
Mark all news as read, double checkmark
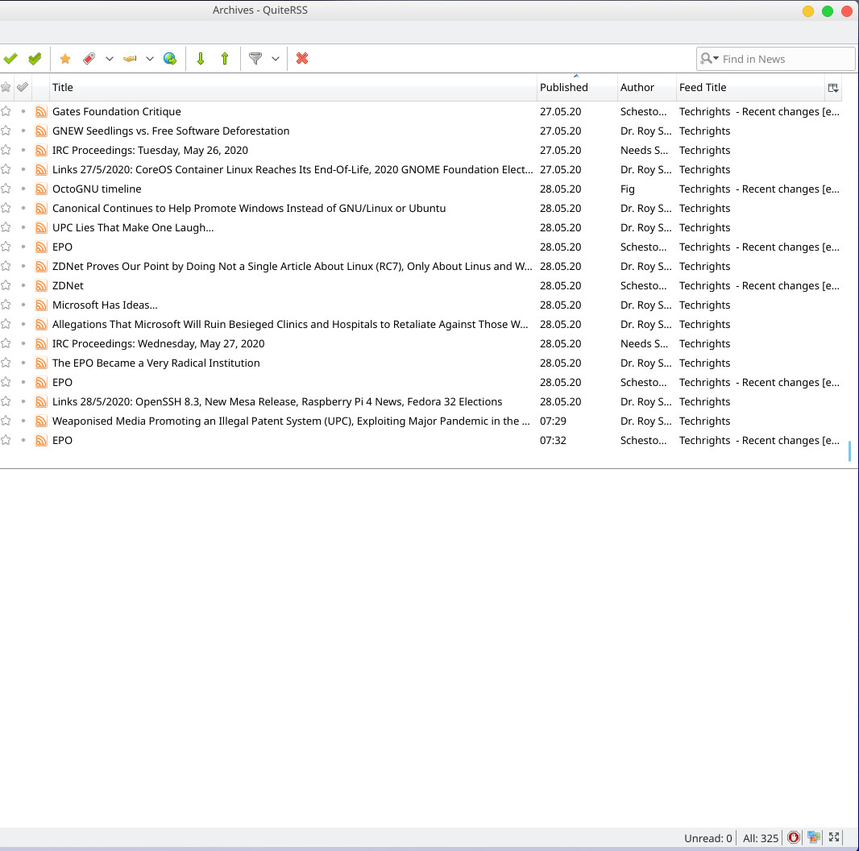[x=35, y=59]
